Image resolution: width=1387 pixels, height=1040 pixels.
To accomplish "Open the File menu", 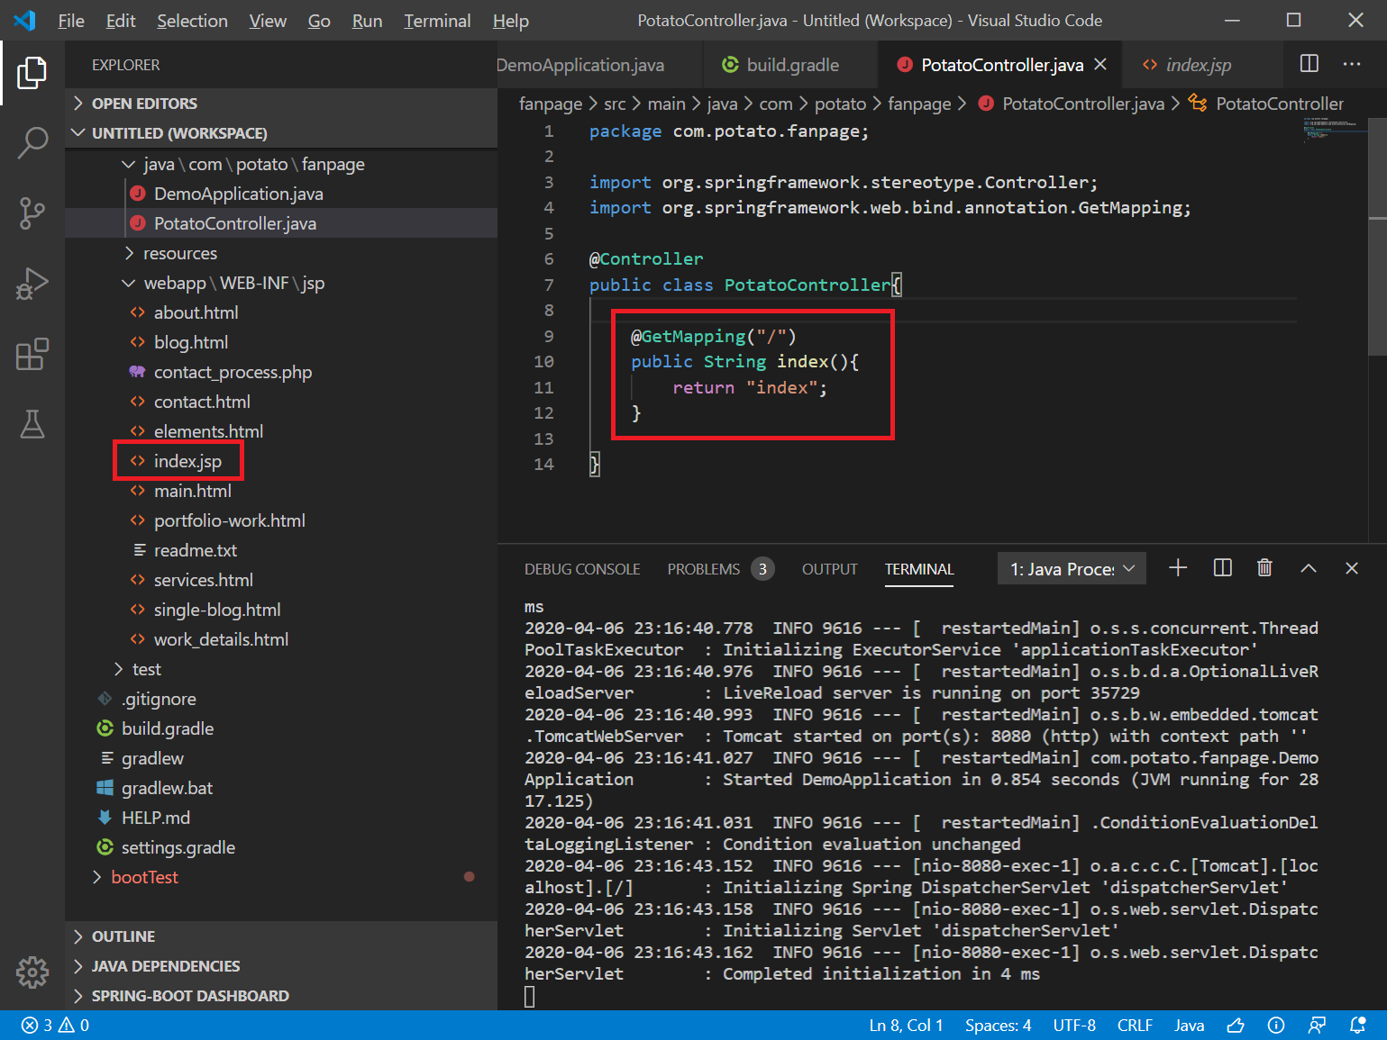I will [71, 21].
